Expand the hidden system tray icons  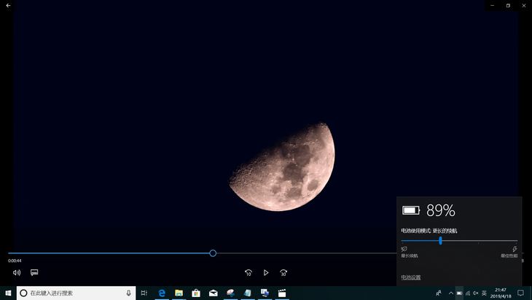tap(450, 293)
